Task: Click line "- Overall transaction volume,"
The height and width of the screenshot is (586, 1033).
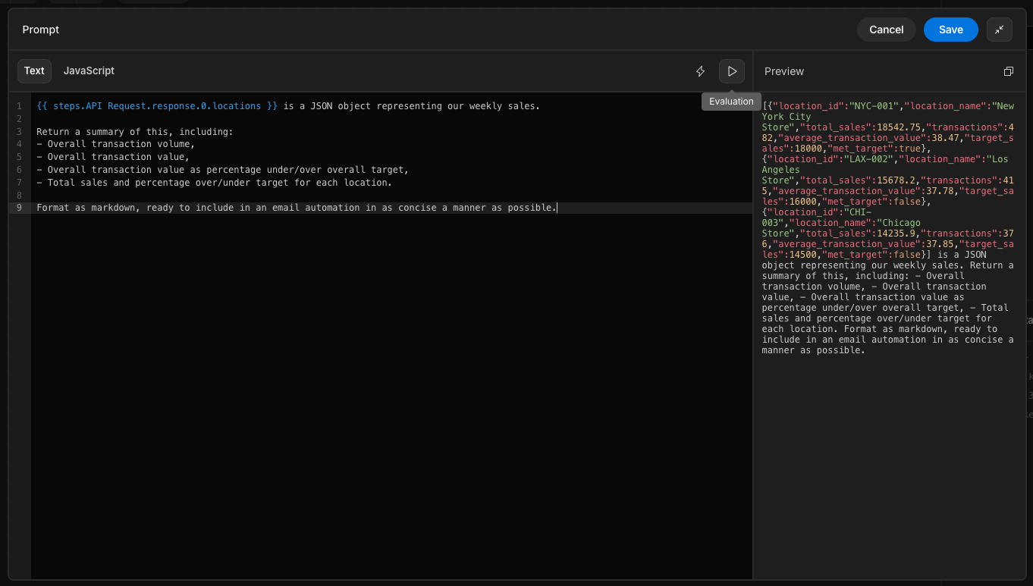Action: [x=115, y=144]
